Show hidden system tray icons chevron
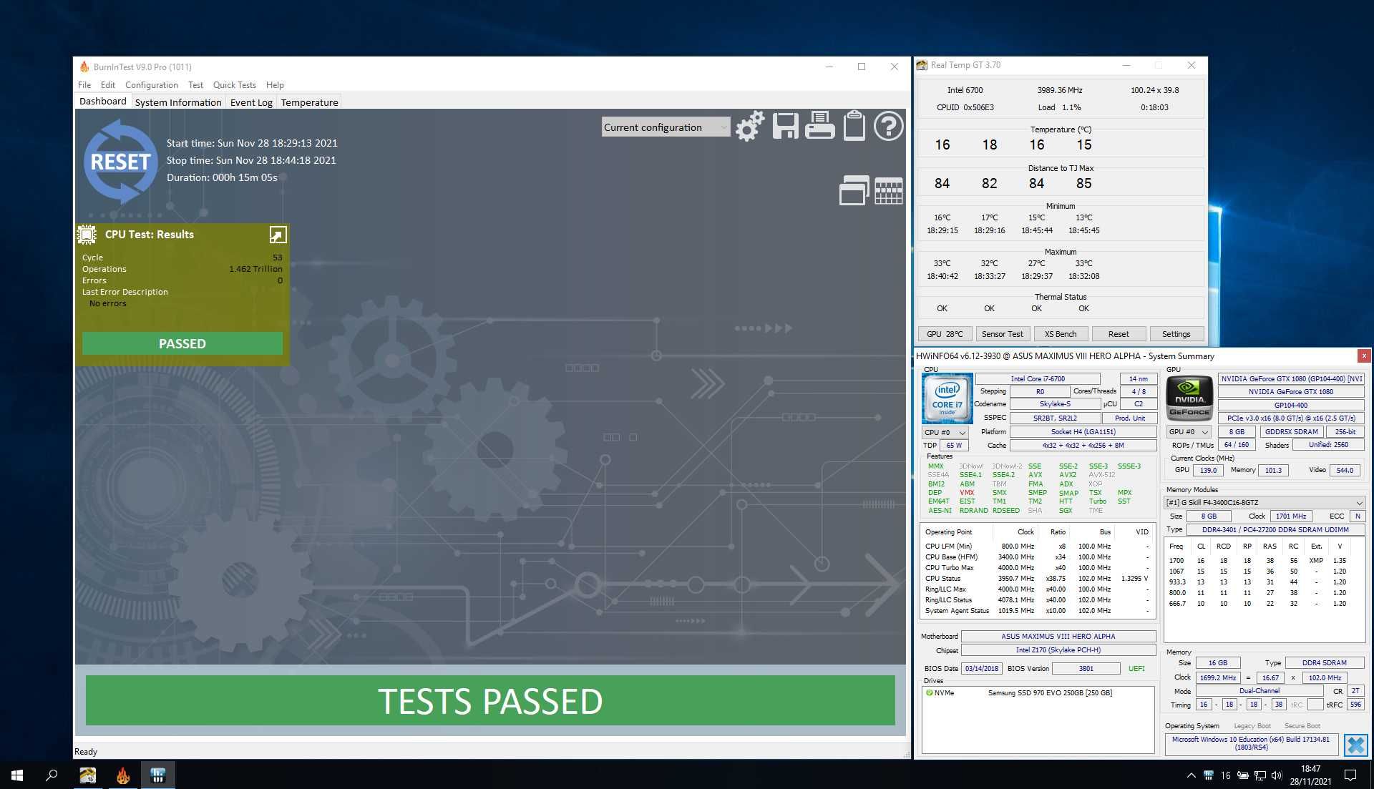This screenshot has height=789, width=1374. [1191, 775]
